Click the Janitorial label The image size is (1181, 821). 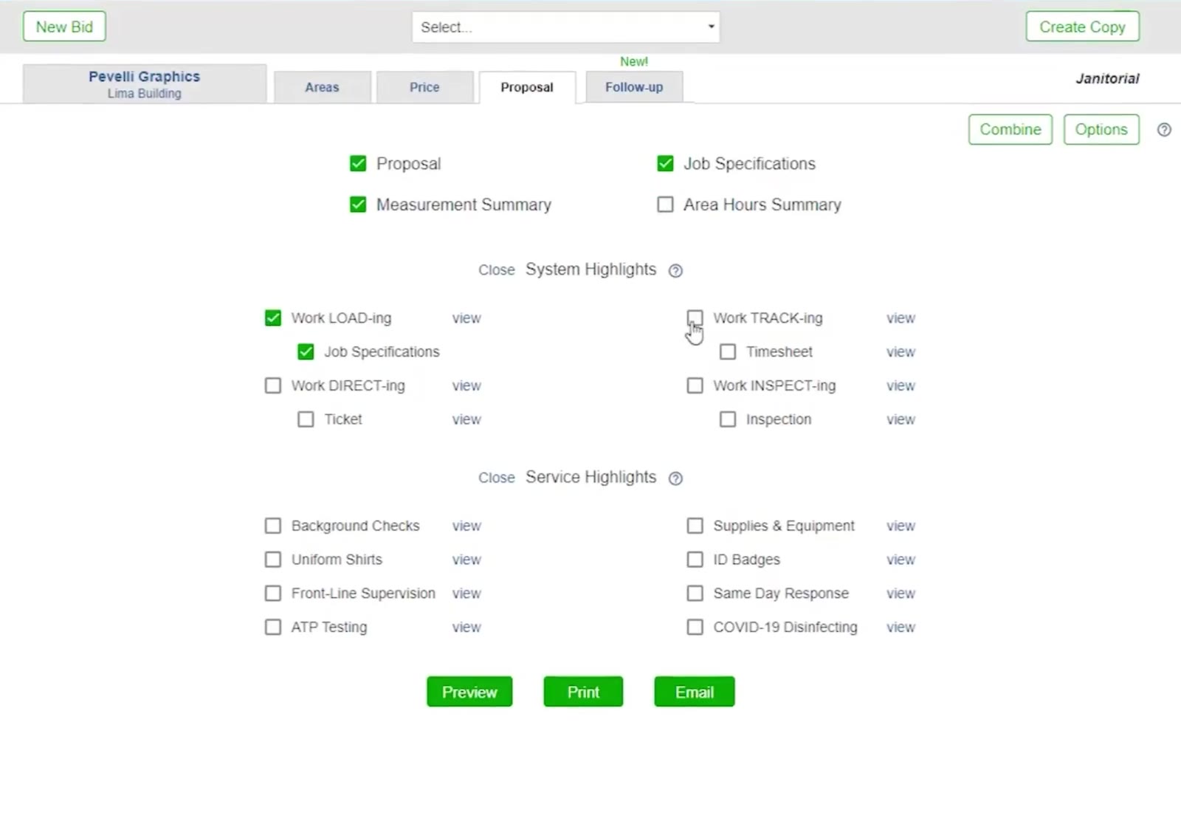click(1107, 78)
